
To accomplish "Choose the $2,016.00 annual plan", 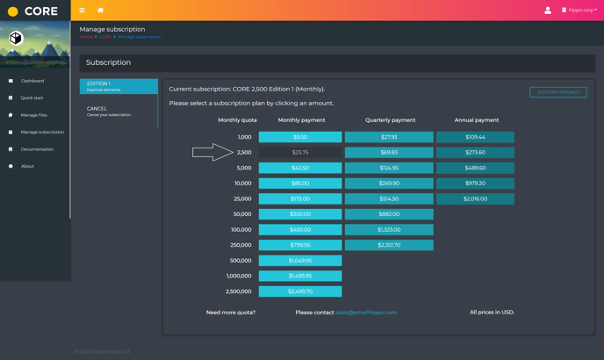I will 475,198.
